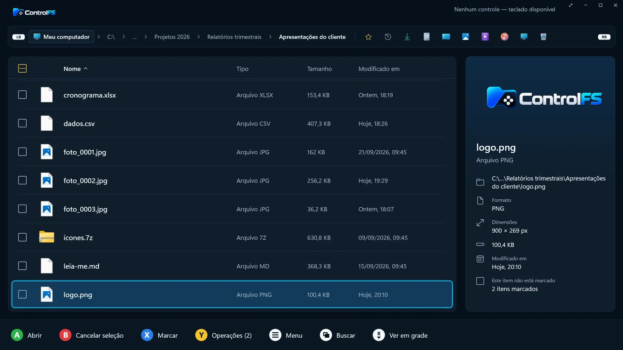Open the Desktop folder shortcut
The image size is (623, 350).
(446, 37)
